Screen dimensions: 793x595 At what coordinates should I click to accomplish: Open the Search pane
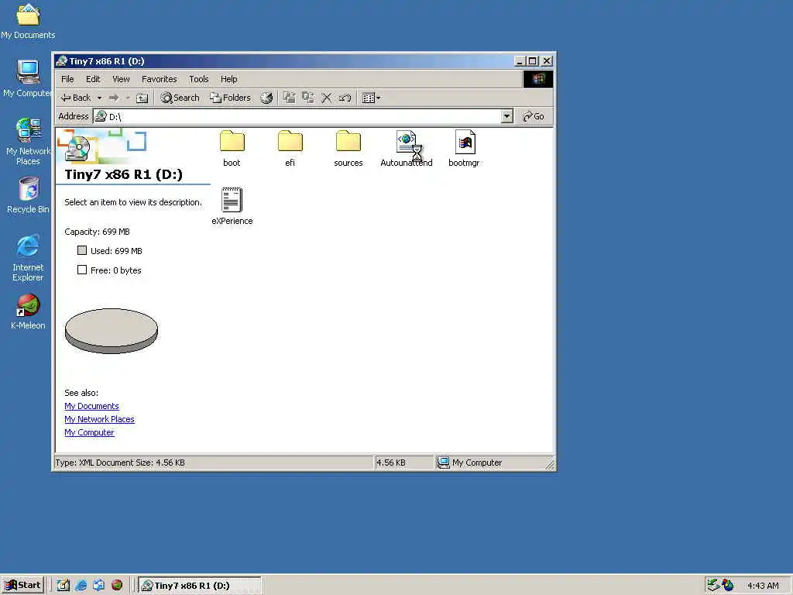[x=180, y=98]
